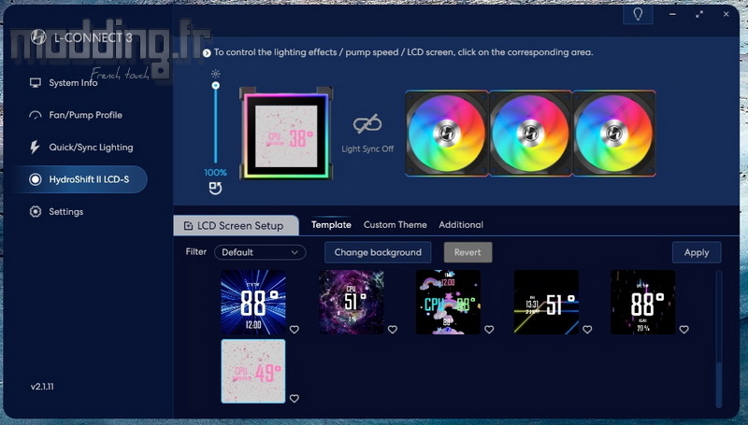Open Fan/Pump Profile in the sidebar

[x=85, y=115]
